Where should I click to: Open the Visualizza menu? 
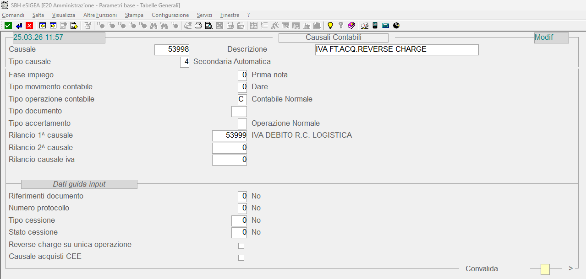coord(64,15)
